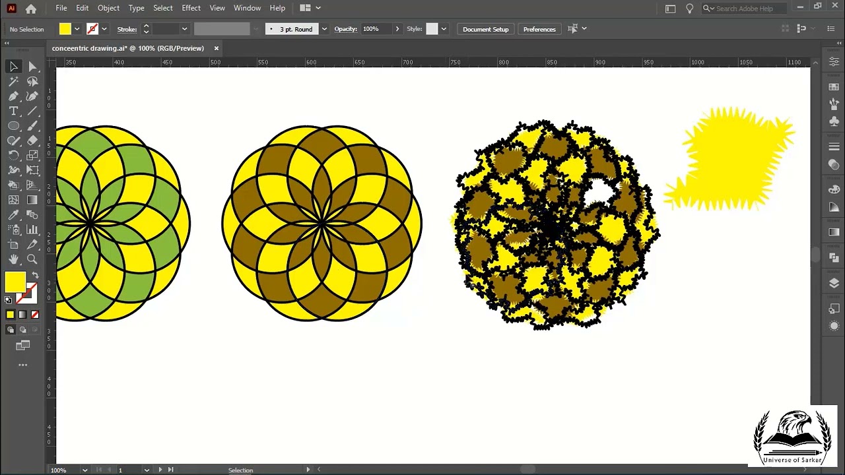Pick the Paintbrush tool
Image resolution: width=845 pixels, height=475 pixels.
32,126
